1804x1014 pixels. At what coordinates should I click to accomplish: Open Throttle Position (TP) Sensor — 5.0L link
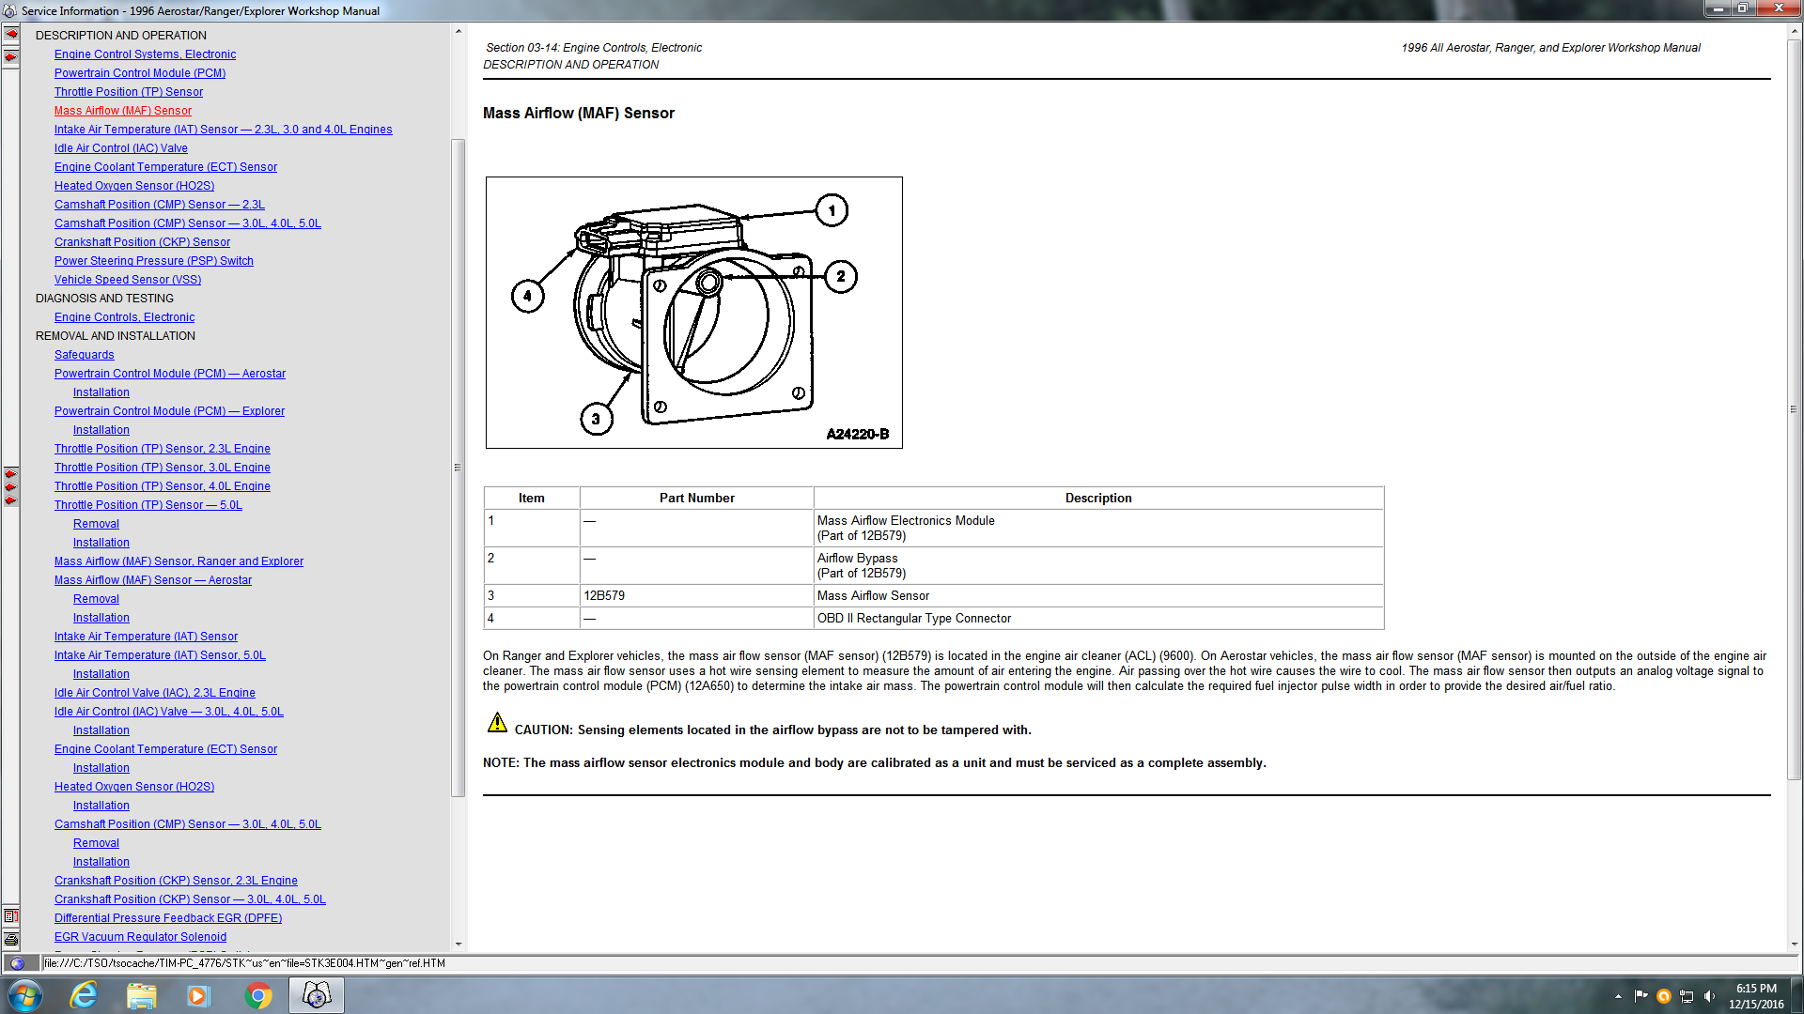148,505
